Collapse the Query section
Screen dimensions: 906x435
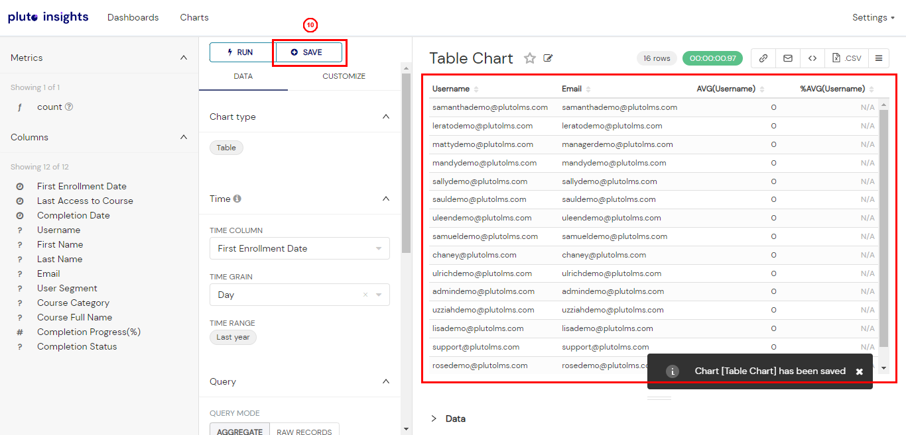(386, 381)
